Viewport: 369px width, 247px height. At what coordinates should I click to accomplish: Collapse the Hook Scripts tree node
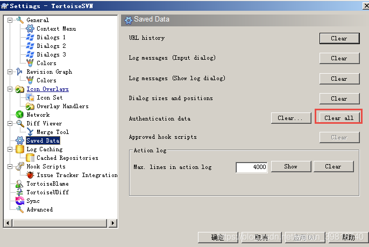[x=10, y=166]
